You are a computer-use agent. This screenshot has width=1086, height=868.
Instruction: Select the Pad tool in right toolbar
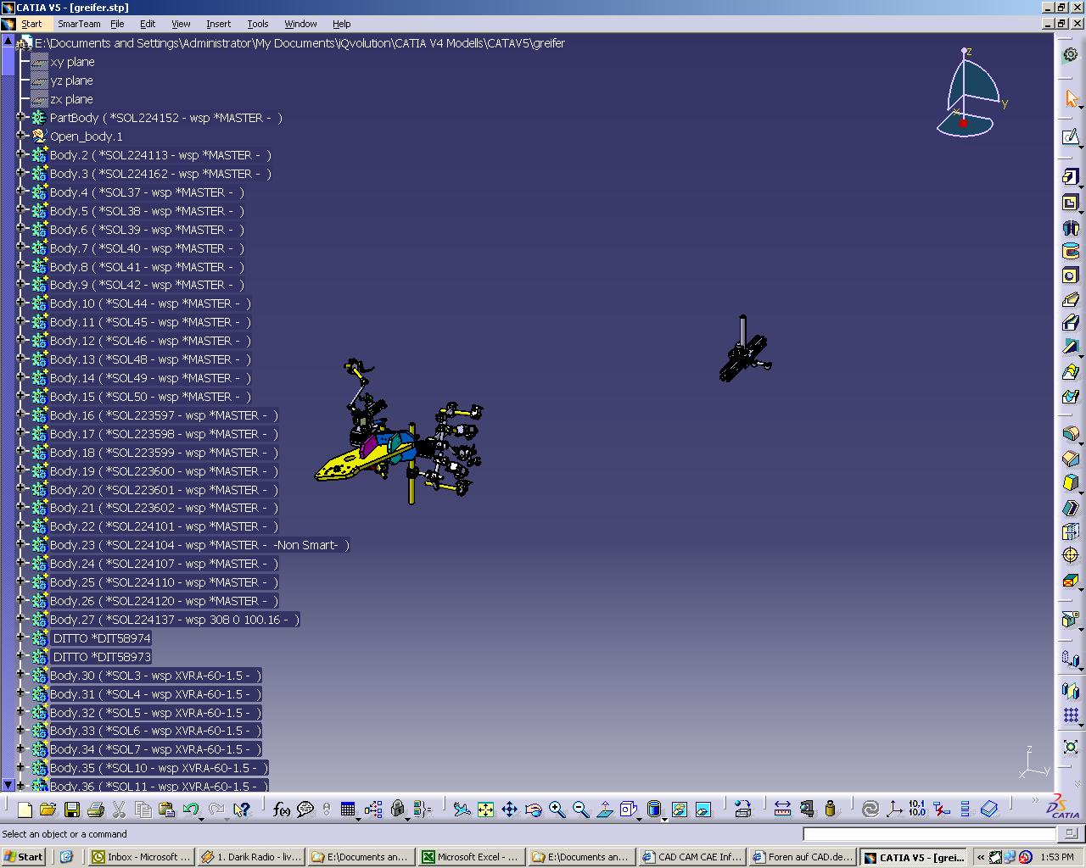point(1071,177)
